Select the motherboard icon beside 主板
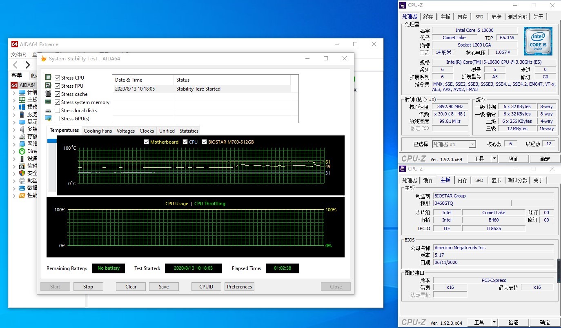 (22, 100)
